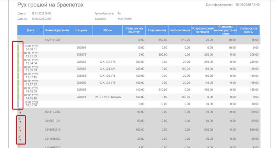
Task: Click account number 788090
Action: tap(81, 83)
